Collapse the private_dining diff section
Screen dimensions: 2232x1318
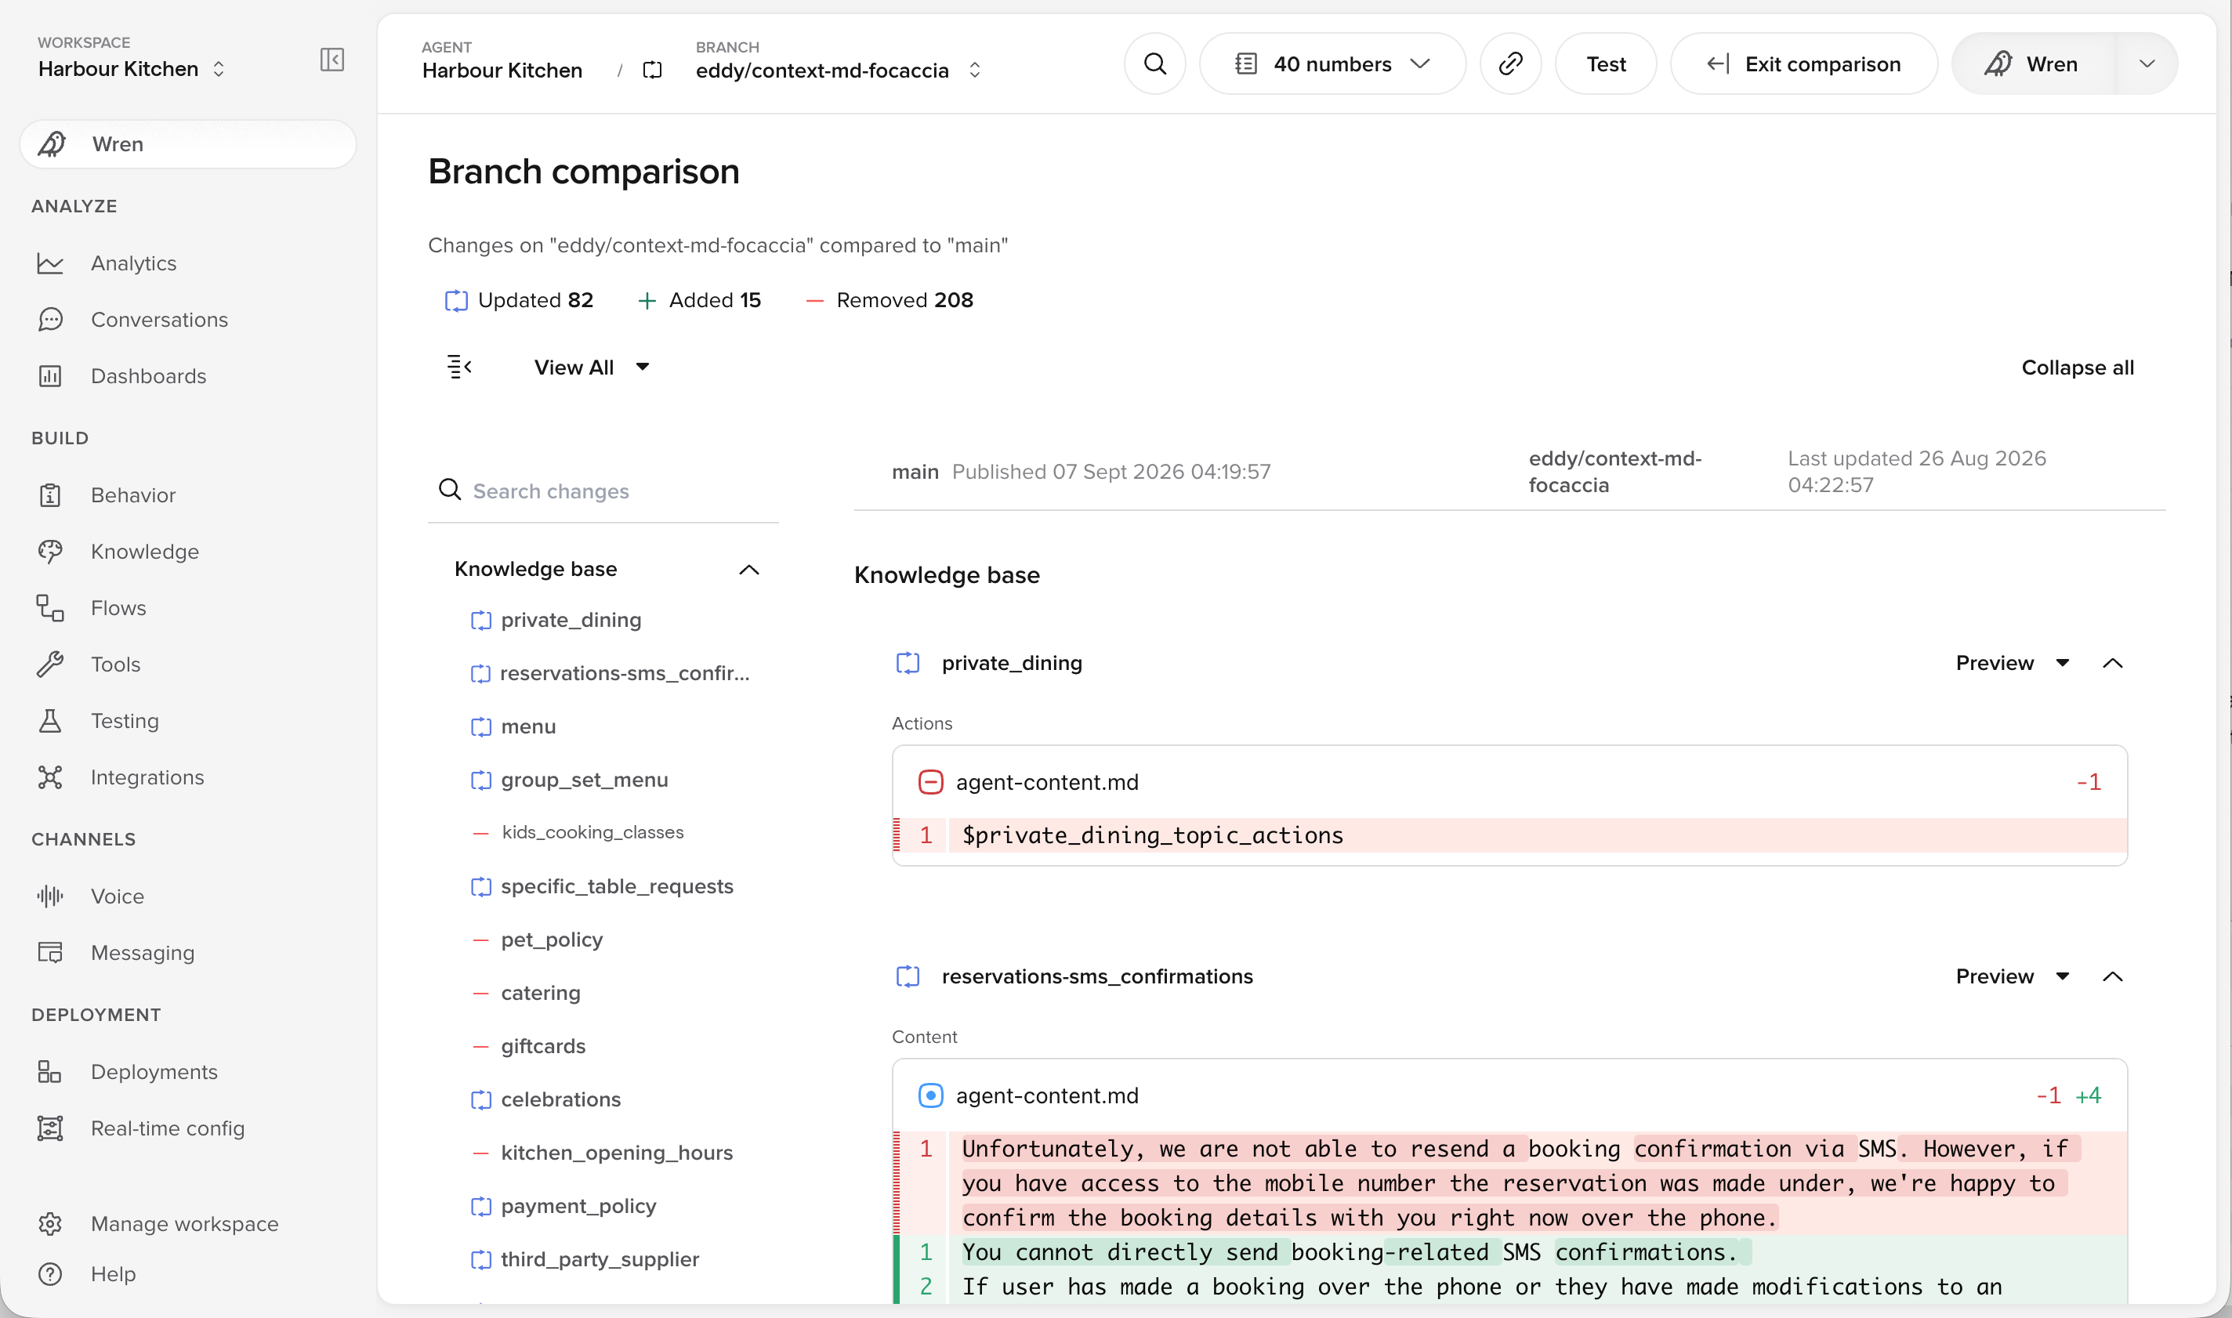2112,663
